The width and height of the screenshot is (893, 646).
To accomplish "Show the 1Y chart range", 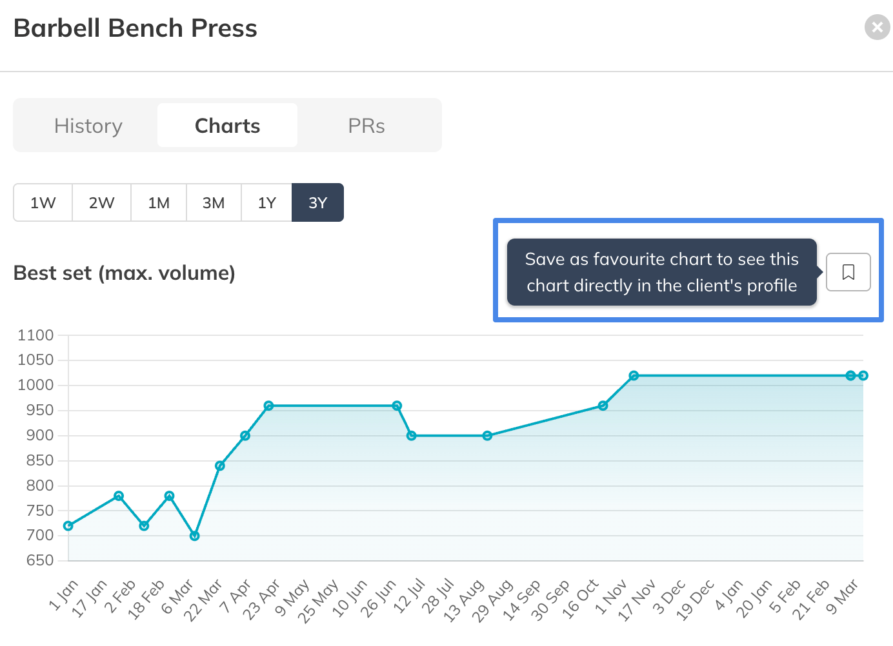I will pos(266,203).
